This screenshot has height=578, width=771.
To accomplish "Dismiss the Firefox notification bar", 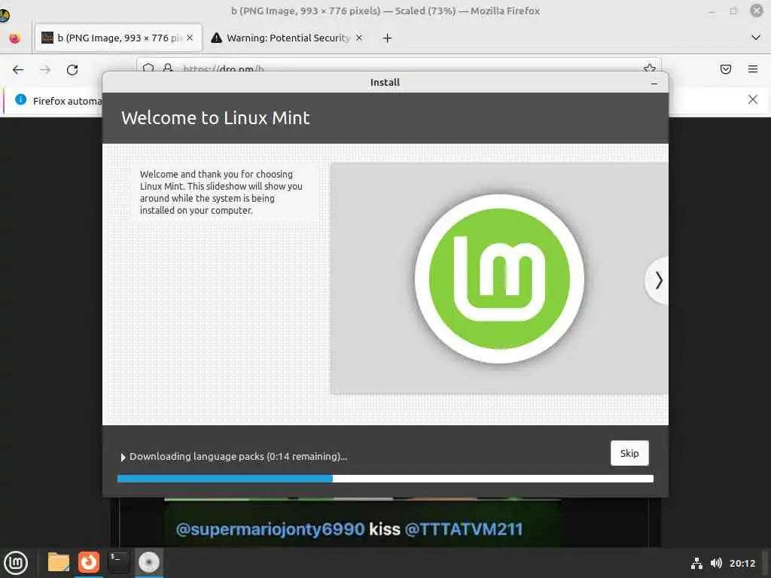I will point(752,100).
